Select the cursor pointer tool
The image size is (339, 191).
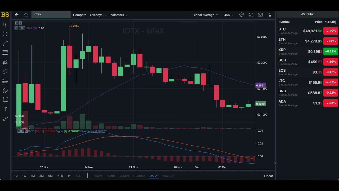pyautogui.click(x=5, y=24)
